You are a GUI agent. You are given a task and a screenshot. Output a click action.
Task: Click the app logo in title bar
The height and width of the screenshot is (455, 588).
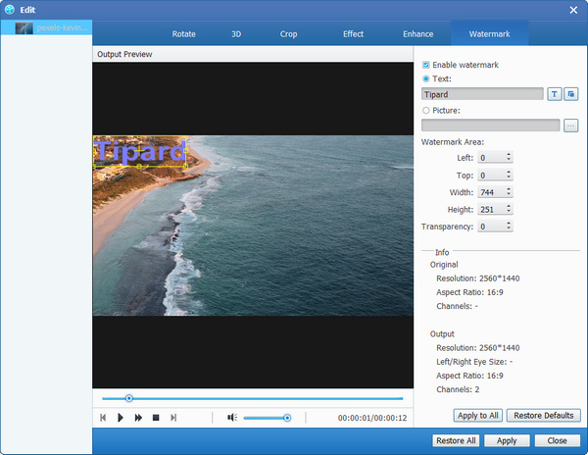click(10, 10)
